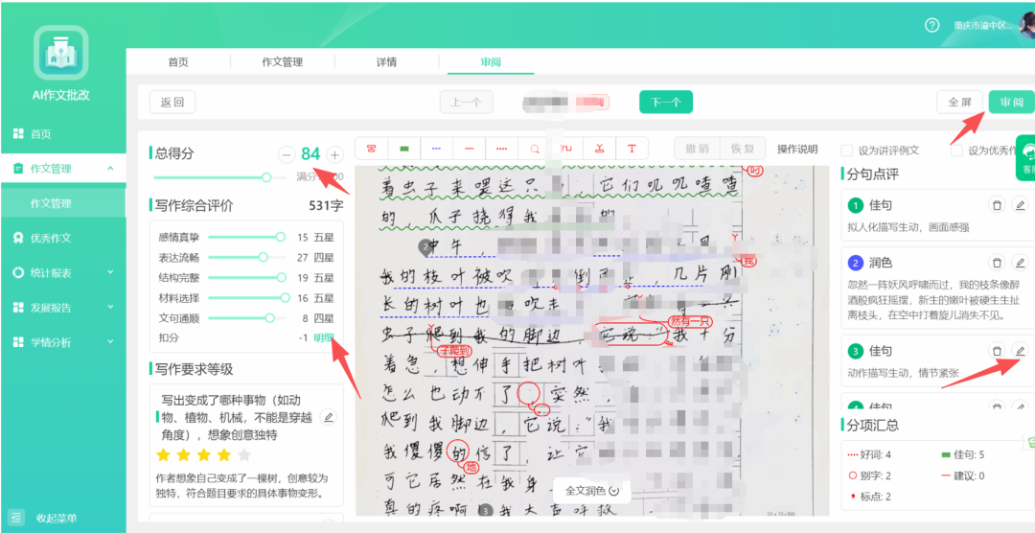The image size is (1035, 533).
Task: Open the 扣分 明细 details link
Action: tap(324, 337)
